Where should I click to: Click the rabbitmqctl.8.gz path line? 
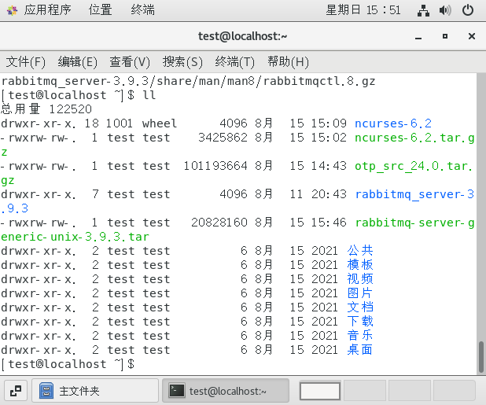[188, 81]
